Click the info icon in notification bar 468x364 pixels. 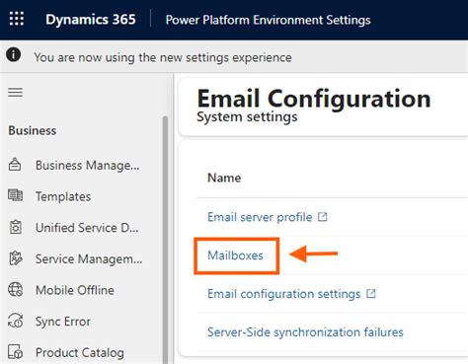(14, 54)
